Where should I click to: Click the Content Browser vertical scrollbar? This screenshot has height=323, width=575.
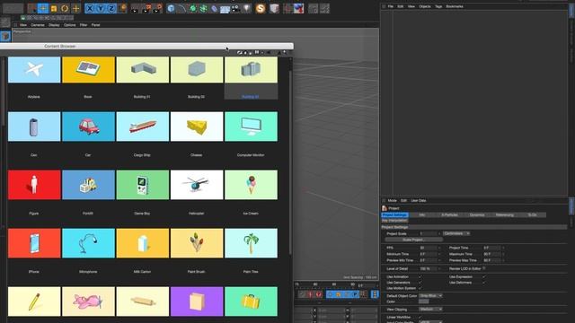[x=290, y=161]
